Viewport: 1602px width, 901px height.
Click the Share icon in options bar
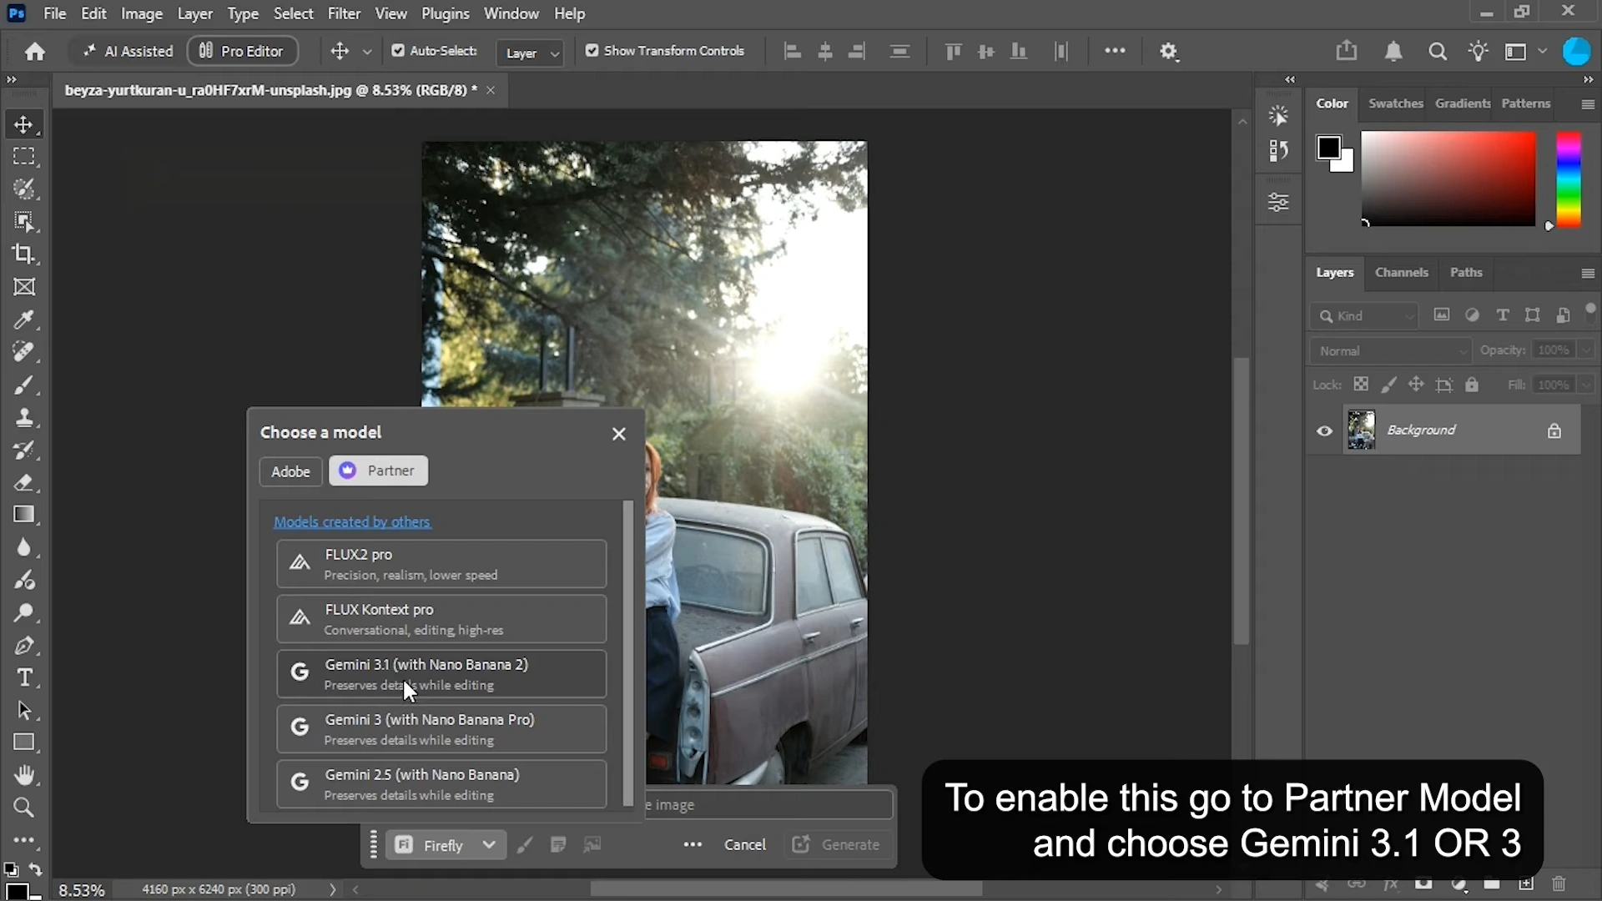coord(1346,51)
